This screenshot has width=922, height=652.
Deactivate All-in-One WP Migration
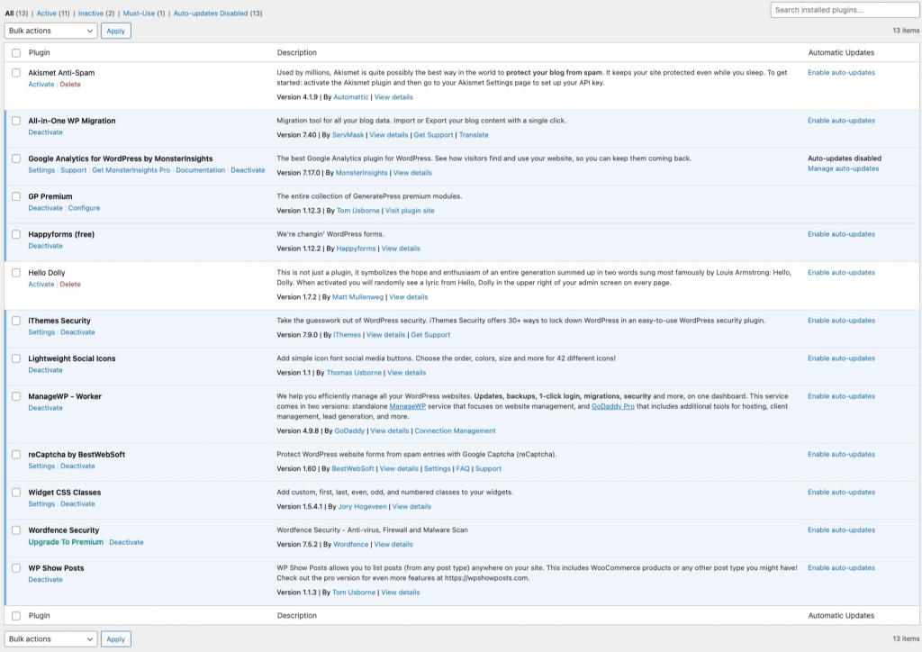[x=45, y=132]
